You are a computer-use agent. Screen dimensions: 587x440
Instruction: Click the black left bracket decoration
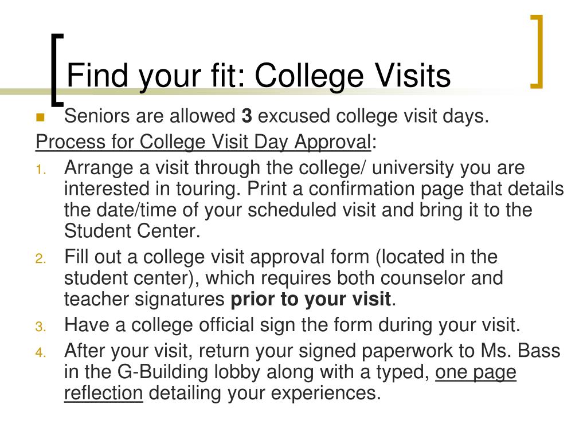(57, 69)
